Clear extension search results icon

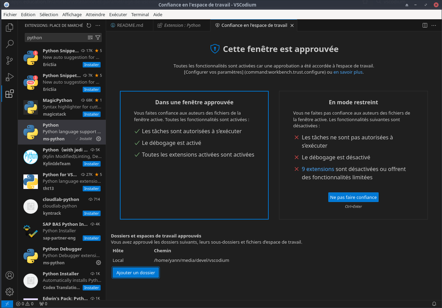[90, 38]
